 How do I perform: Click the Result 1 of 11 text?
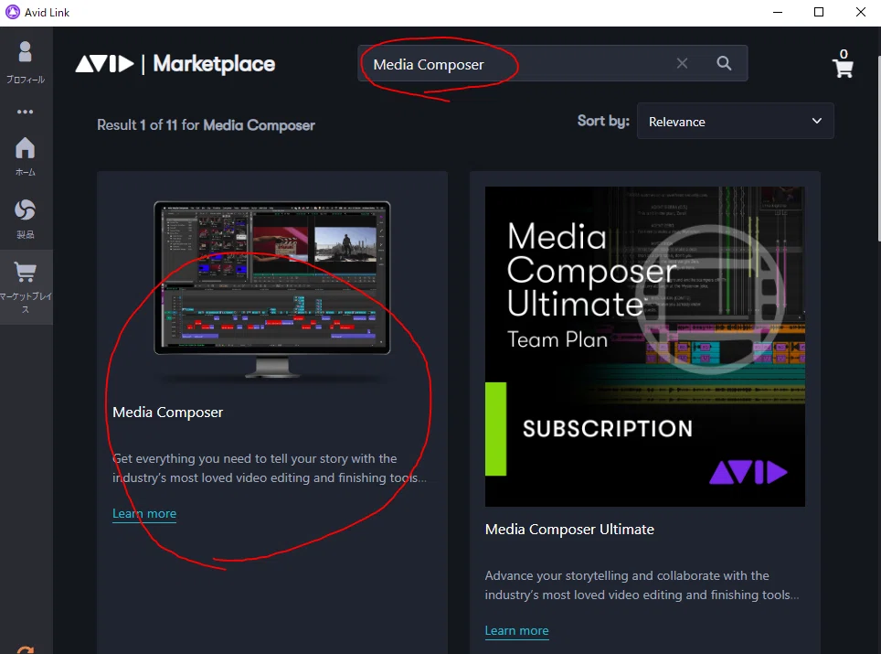click(206, 124)
